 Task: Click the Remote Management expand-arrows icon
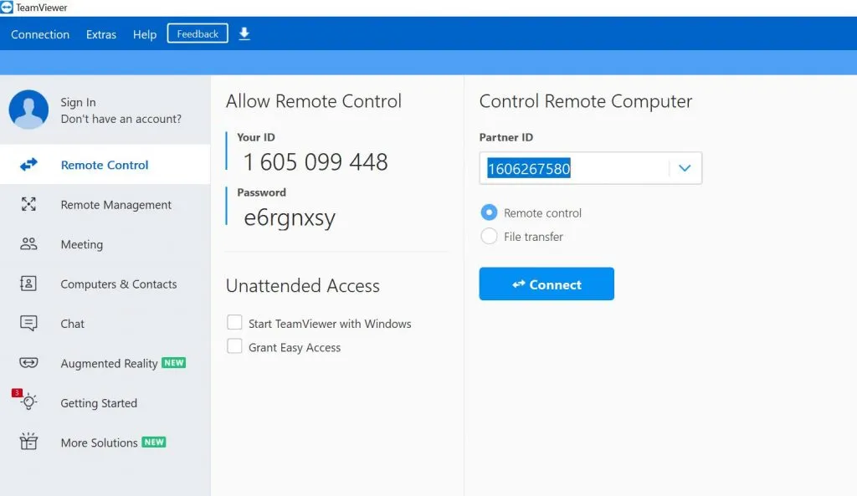pyautogui.click(x=28, y=204)
